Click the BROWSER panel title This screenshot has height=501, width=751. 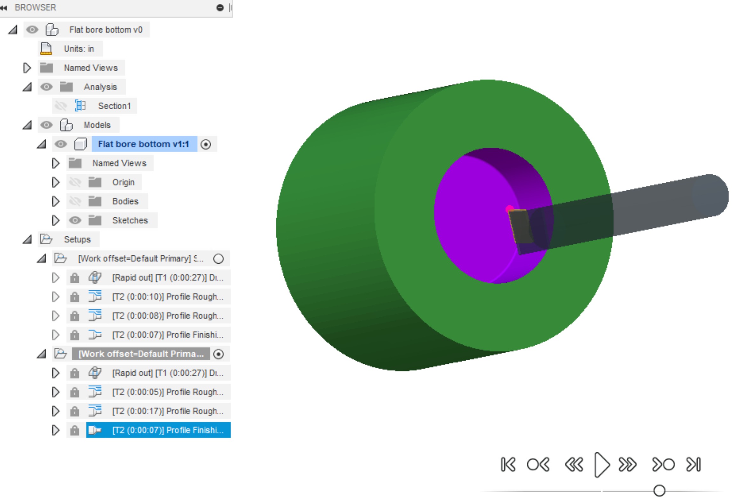(36, 8)
